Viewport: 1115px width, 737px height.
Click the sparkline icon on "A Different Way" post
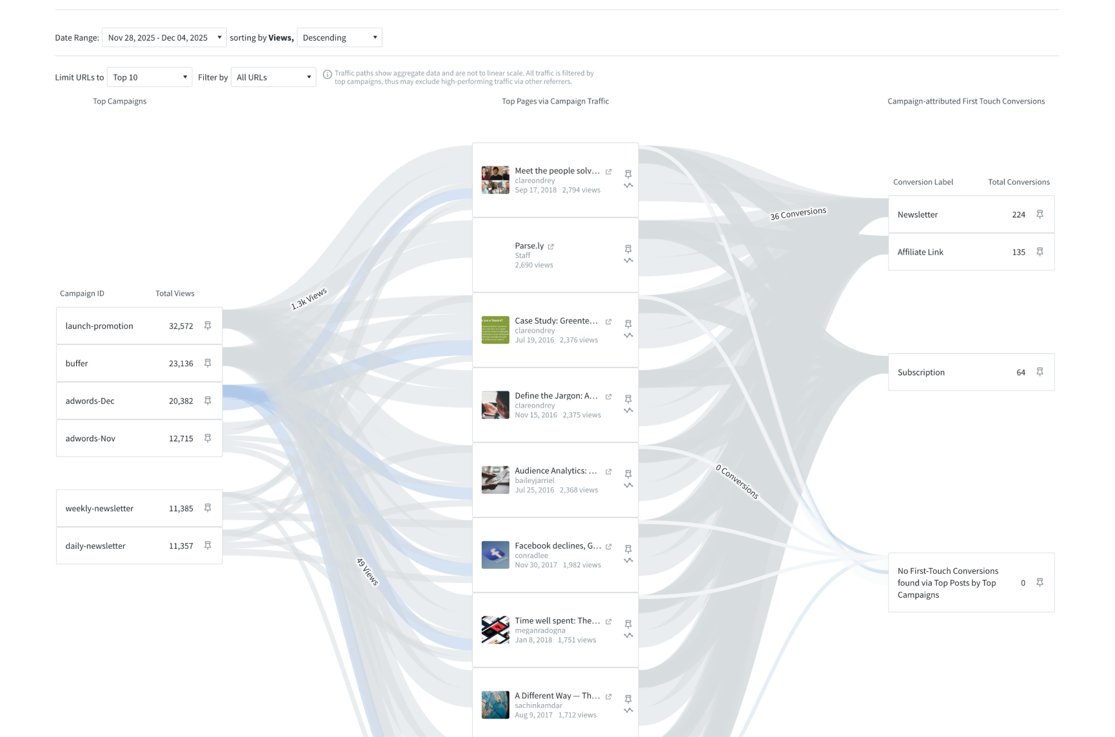628,710
